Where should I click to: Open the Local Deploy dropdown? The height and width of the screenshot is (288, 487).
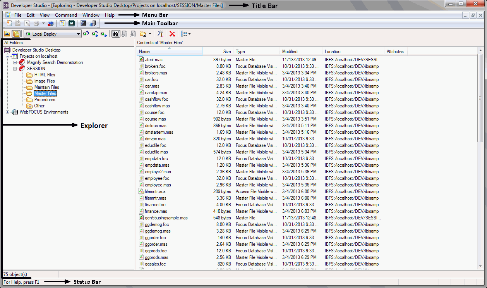point(52,34)
